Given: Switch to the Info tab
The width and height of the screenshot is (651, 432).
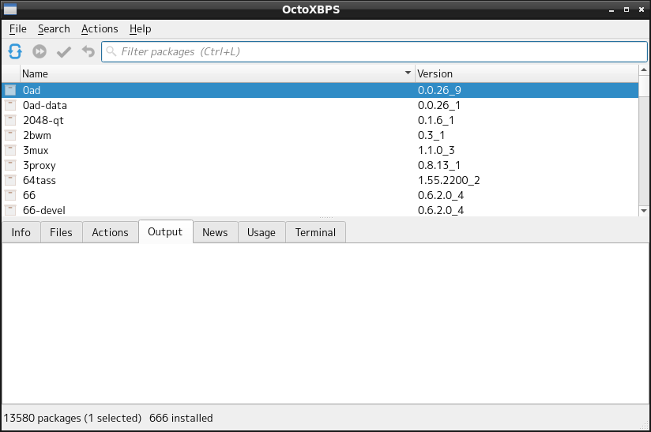Looking at the screenshot, I should click(21, 232).
